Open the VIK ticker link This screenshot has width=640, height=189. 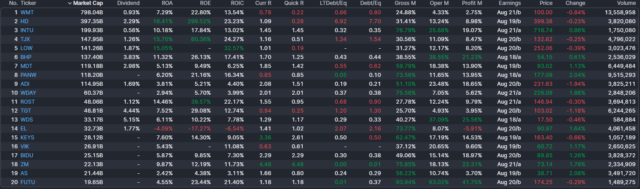(x=25, y=146)
